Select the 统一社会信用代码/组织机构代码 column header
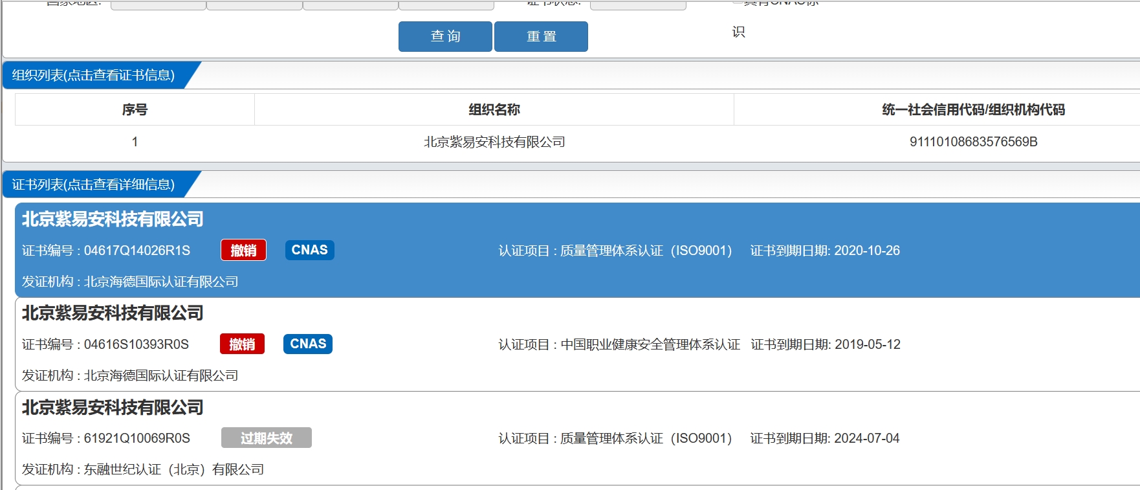1140x490 pixels. pos(973,109)
